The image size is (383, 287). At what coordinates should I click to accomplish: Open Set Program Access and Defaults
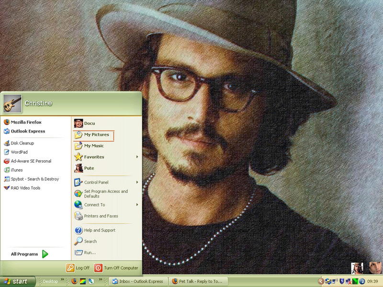tap(105, 194)
